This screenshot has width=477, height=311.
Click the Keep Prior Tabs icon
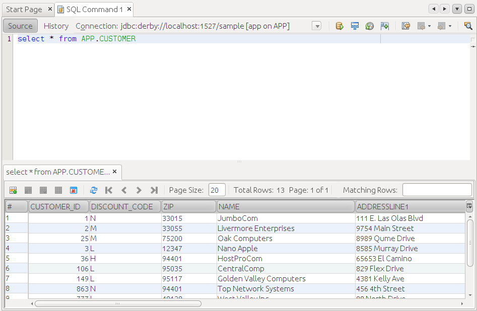tap(385, 26)
